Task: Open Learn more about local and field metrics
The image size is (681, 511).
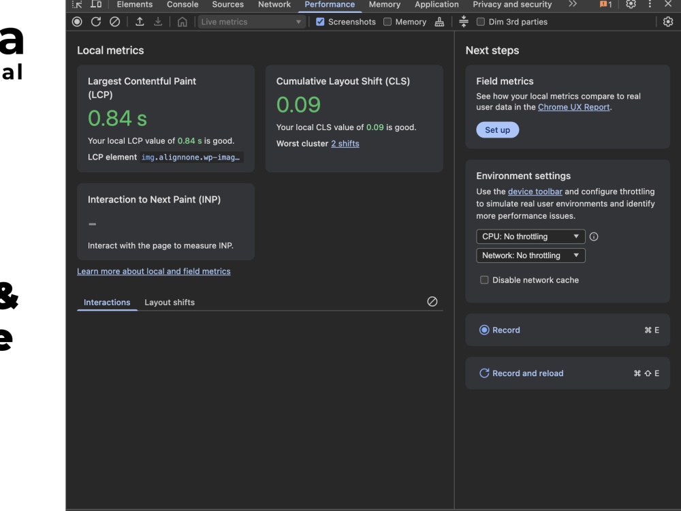Action: click(154, 272)
